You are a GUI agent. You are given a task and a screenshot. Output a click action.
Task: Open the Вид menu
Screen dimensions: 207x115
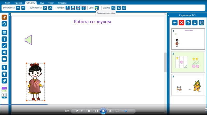tap(42, 3)
